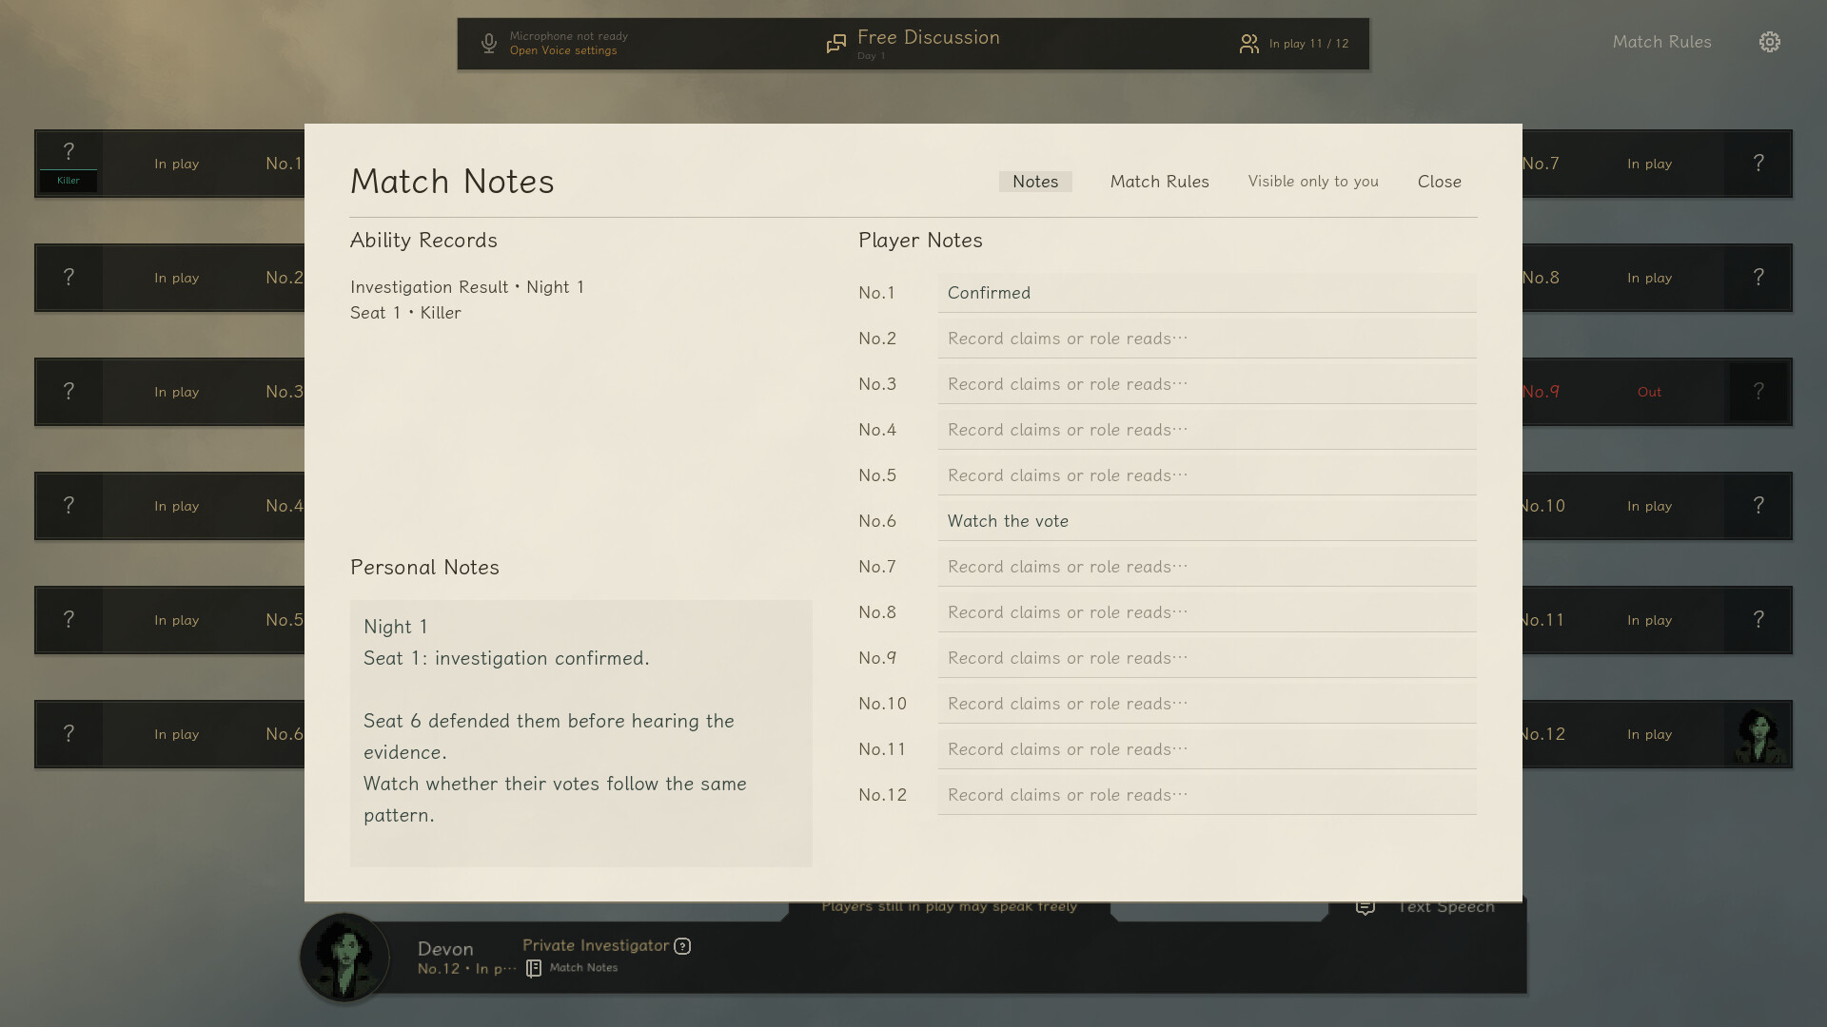The height and width of the screenshot is (1027, 1827).
Task: Click the No.3 player note field
Action: pyautogui.click(x=1207, y=384)
